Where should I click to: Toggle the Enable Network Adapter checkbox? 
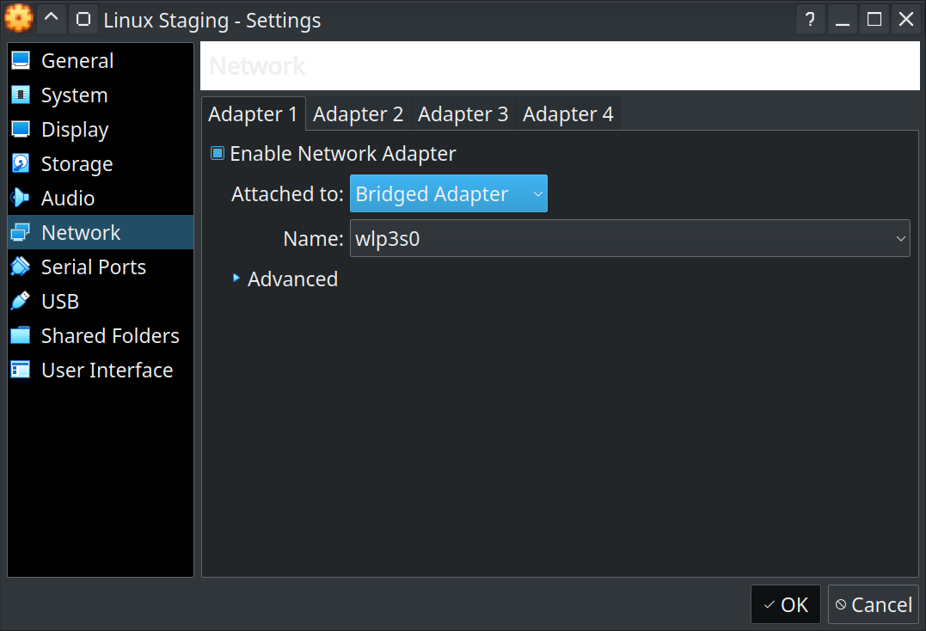218,154
